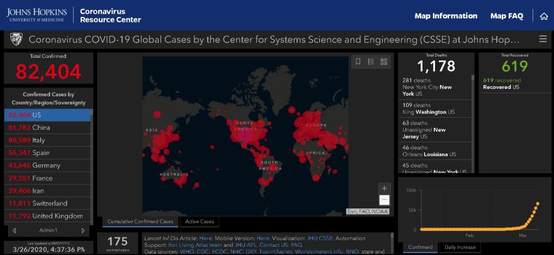
Task: Go to previous Admin level with left arrow
Action: click(x=13, y=230)
